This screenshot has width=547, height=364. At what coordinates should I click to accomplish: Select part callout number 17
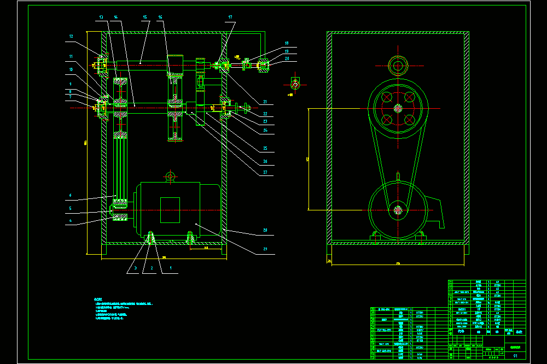coord(230,17)
